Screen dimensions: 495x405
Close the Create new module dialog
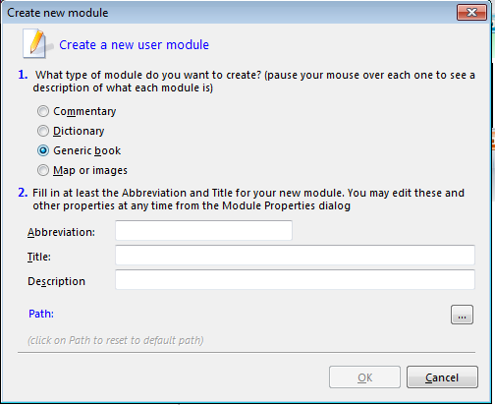(471, 13)
